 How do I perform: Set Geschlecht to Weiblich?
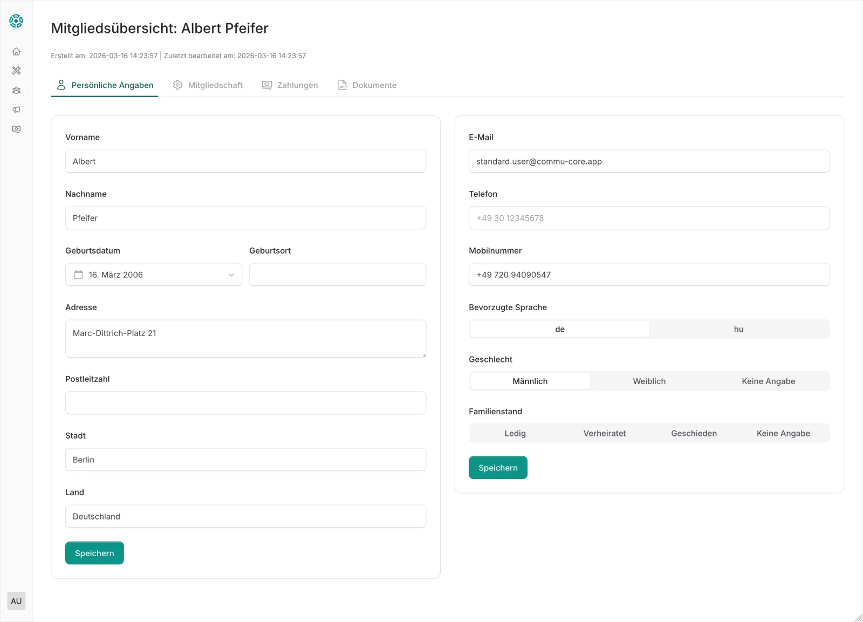pos(649,381)
